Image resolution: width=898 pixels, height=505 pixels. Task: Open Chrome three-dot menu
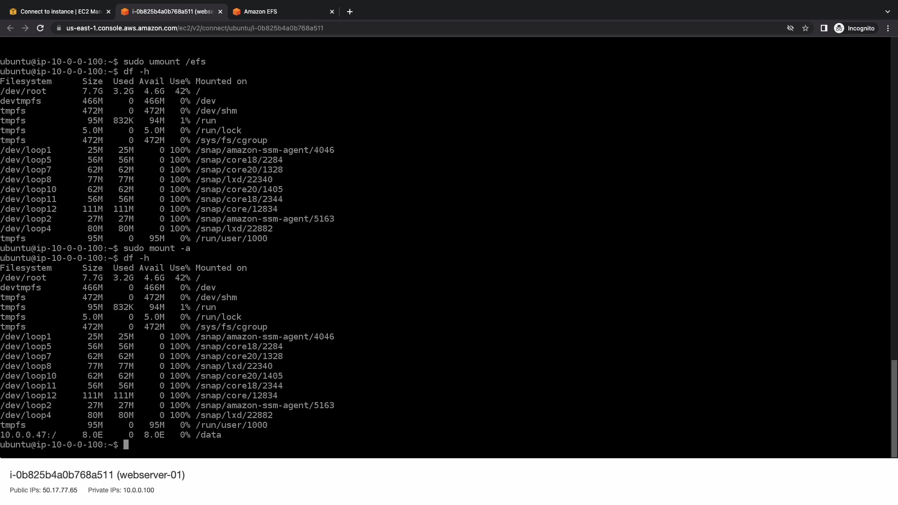pos(888,28)
